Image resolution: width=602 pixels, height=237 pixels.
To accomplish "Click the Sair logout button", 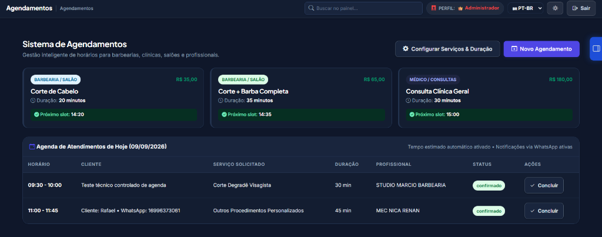I will 581,8.
